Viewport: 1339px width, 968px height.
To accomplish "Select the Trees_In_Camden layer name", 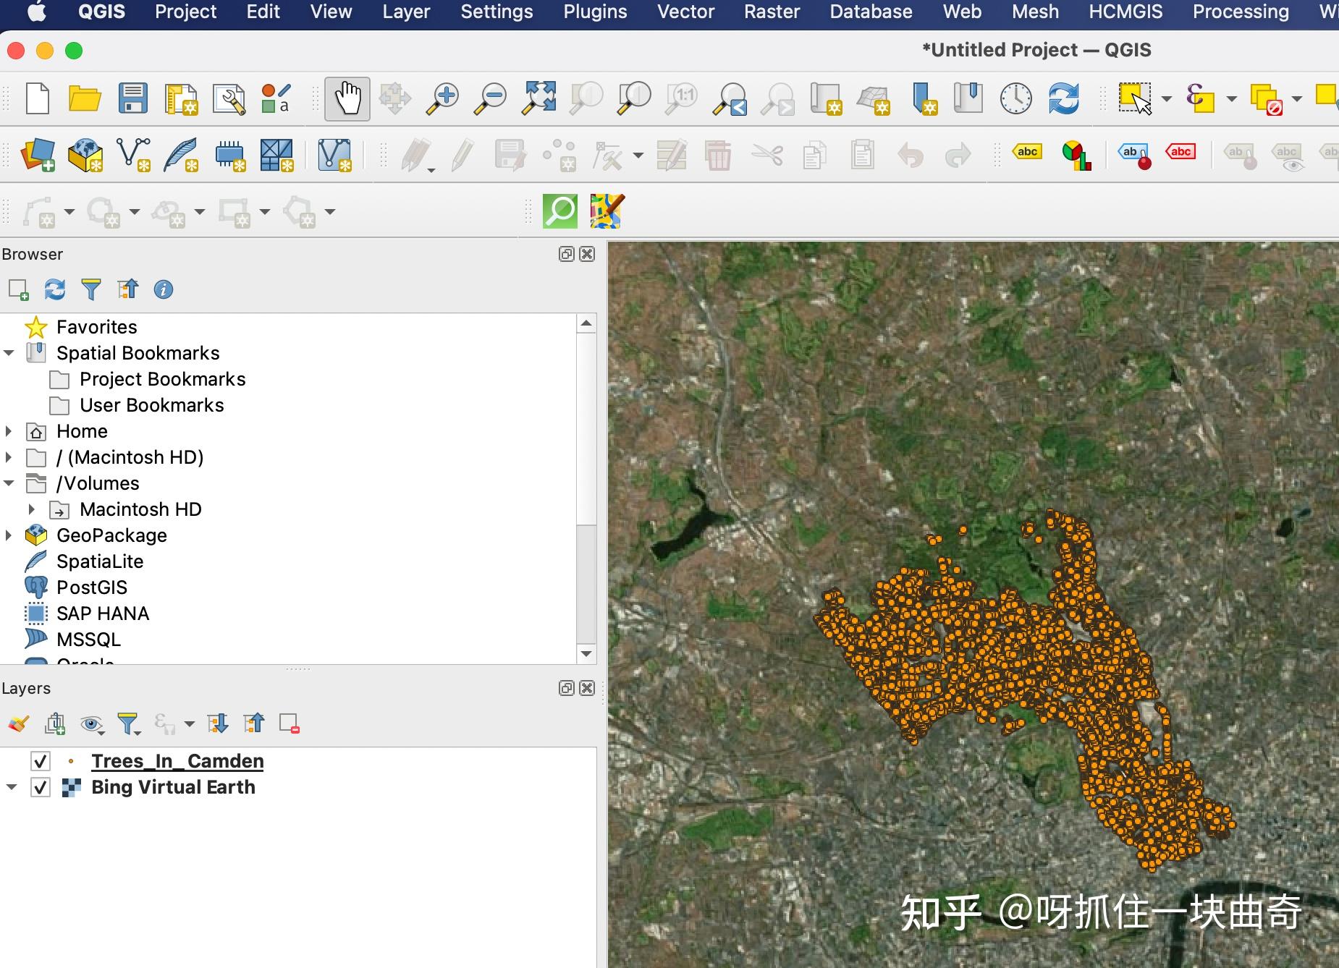I will click(177, 761).
